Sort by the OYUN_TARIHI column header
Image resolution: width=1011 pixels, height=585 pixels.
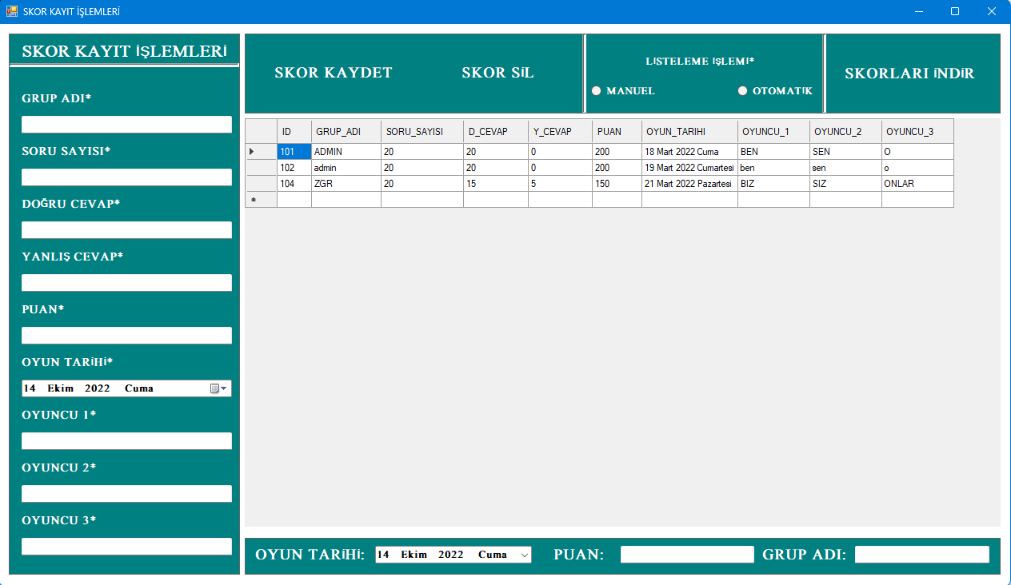click(x=689, y=132)
